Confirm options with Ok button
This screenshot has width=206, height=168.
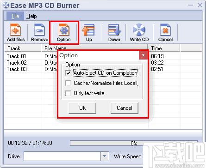click(x=82, y=108)
